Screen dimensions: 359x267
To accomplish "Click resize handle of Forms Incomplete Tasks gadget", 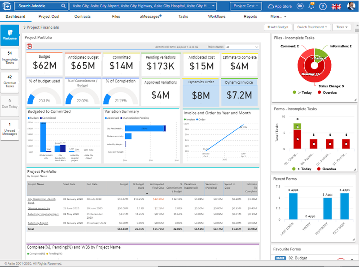I will pos(355,169).
